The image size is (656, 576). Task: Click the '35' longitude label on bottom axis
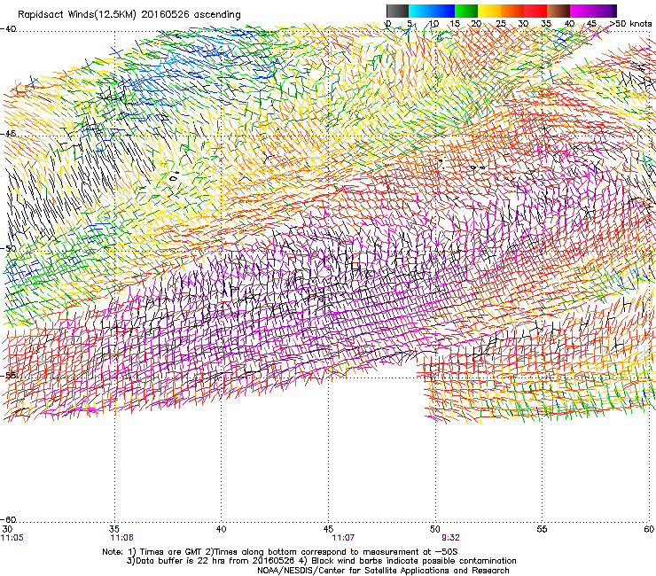[114, 529]
